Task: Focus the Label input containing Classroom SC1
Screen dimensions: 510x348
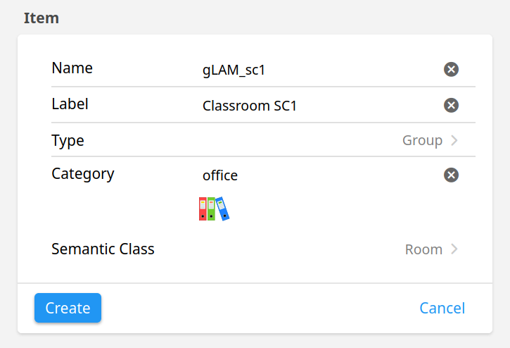Action: [x=320, y=106]
